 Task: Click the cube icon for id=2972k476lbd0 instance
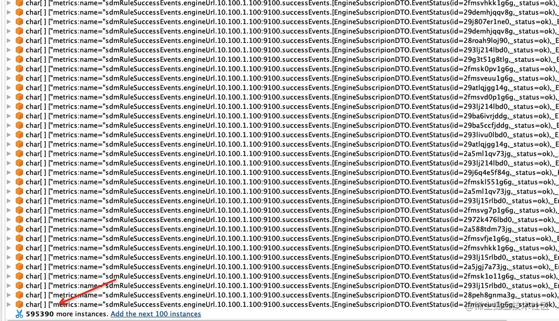tap(19, 219)
